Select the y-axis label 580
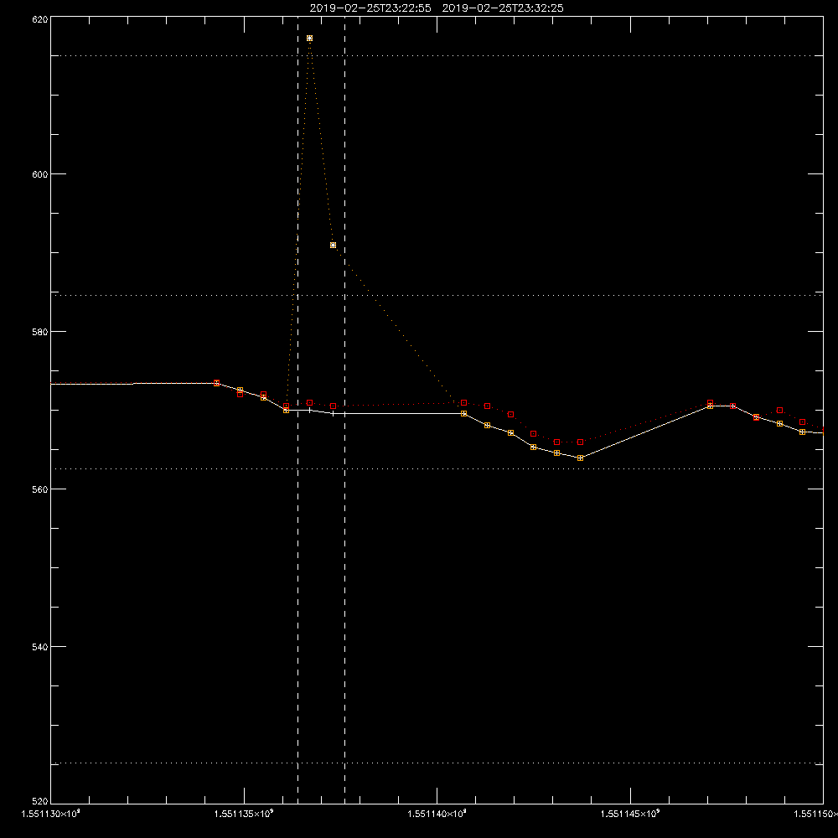This screenshot has height=838, width=838. coord(40,331)
